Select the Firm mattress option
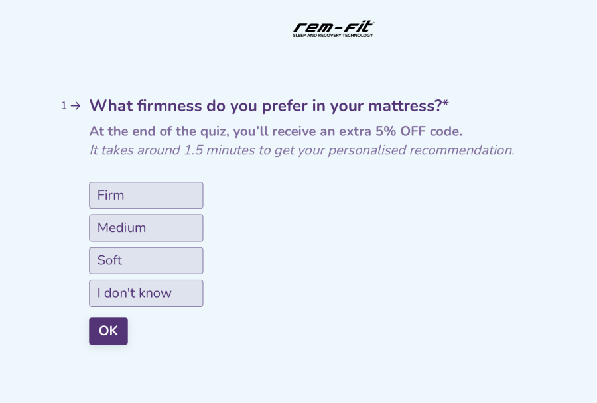 tap(146, 196)
